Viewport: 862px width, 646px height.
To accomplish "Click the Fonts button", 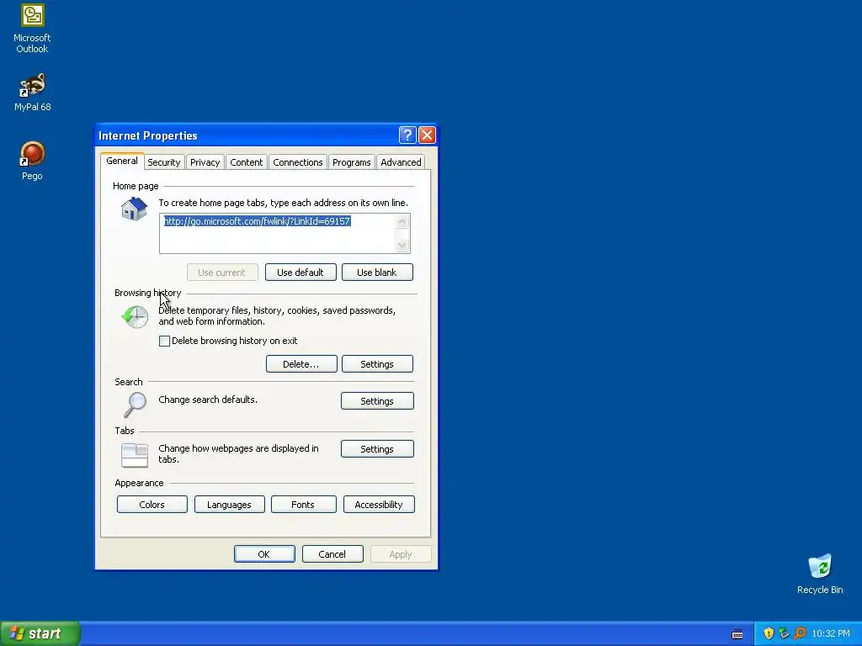I will click(303, 505).
